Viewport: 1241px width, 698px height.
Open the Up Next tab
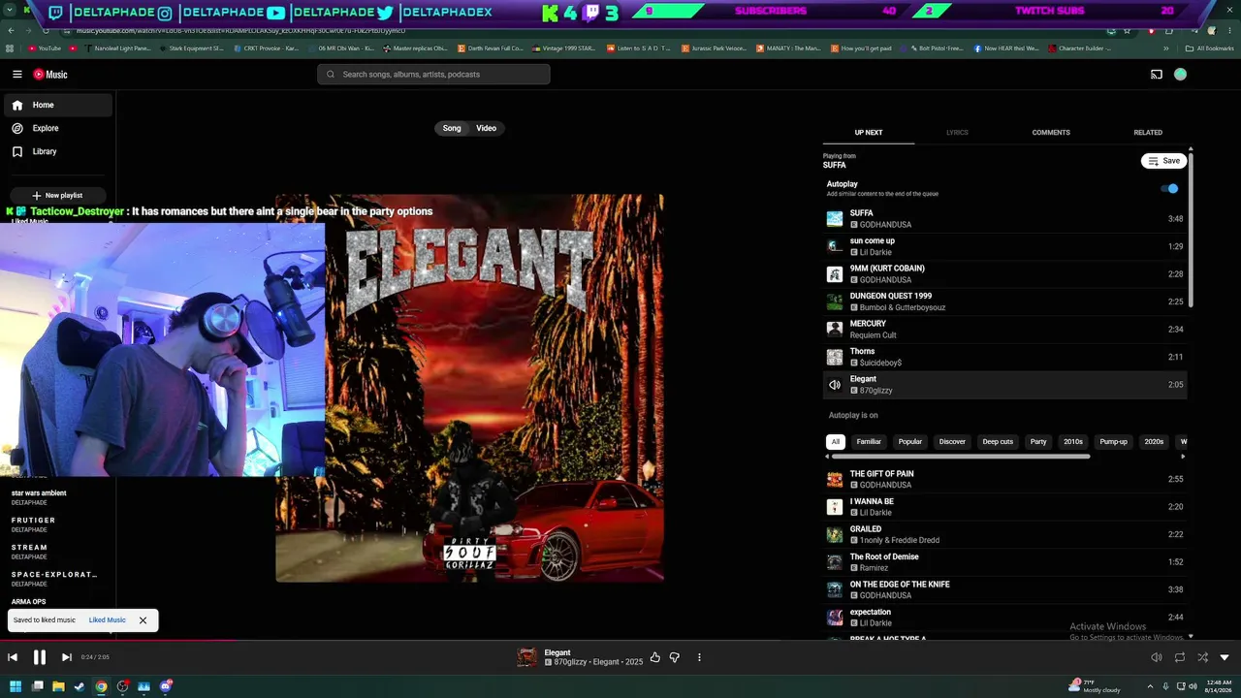click(x=869, y=133)
